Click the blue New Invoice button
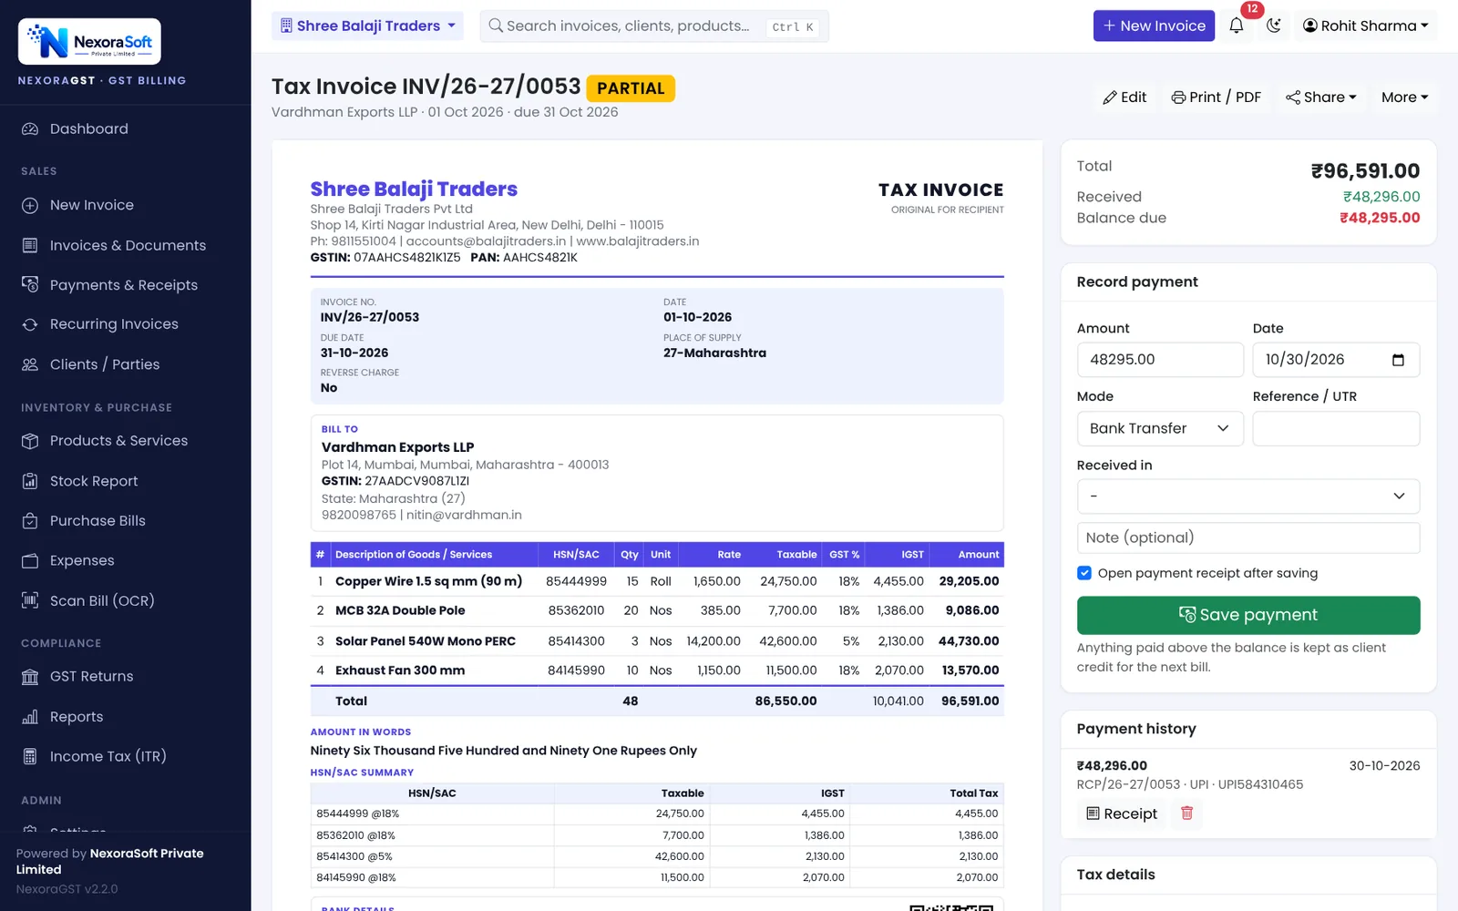 tap(1154, 26)
